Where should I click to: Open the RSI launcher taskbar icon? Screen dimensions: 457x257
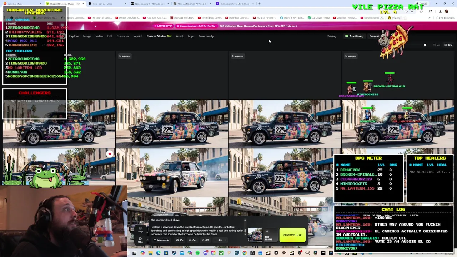click(x=237, y=253)
